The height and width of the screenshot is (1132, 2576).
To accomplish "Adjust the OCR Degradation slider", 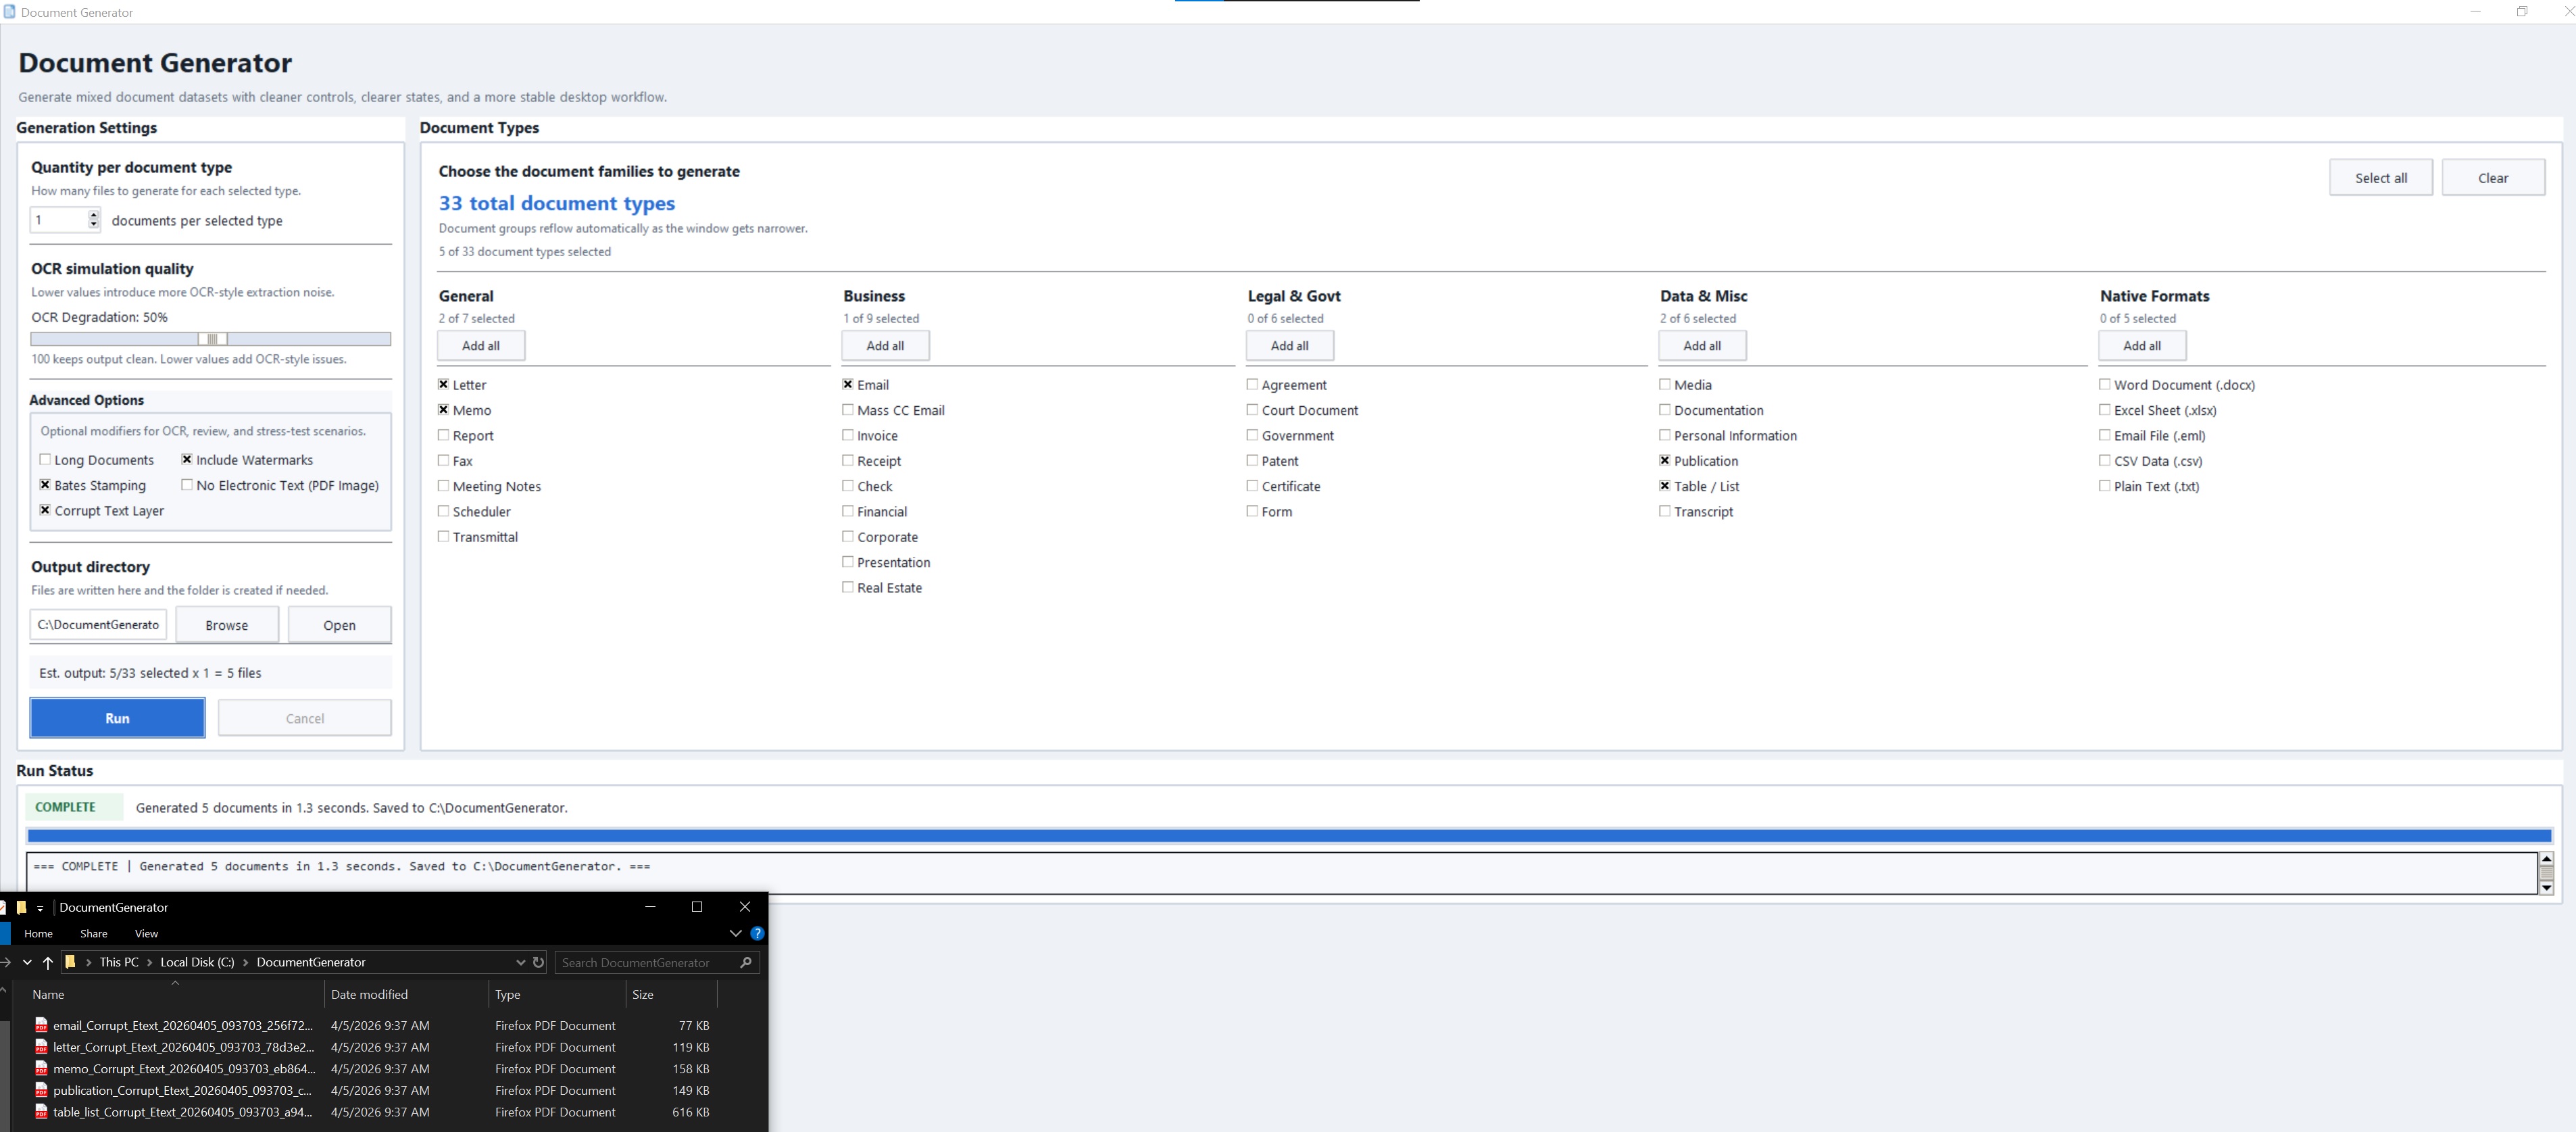I will pos(211,339).
